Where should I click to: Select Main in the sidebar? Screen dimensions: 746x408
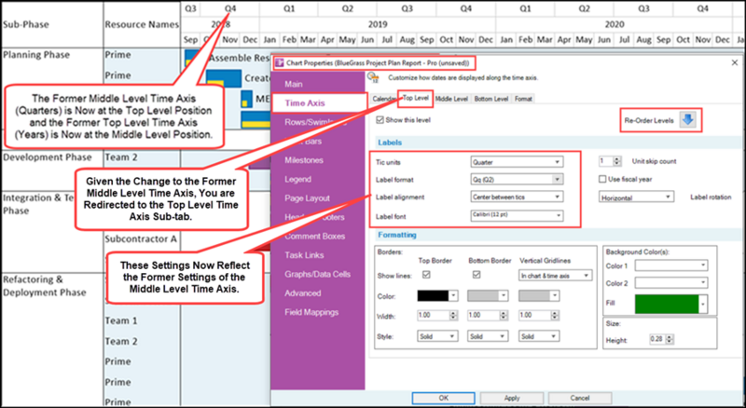point(294,84)
